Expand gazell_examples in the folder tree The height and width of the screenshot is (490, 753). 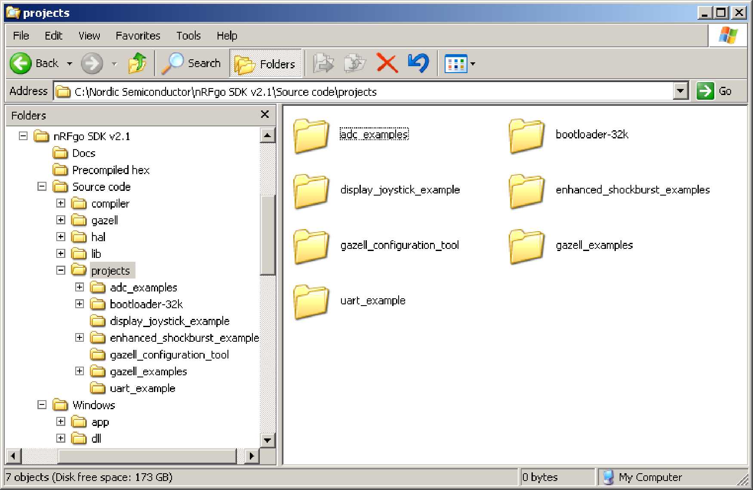point(80,371)
